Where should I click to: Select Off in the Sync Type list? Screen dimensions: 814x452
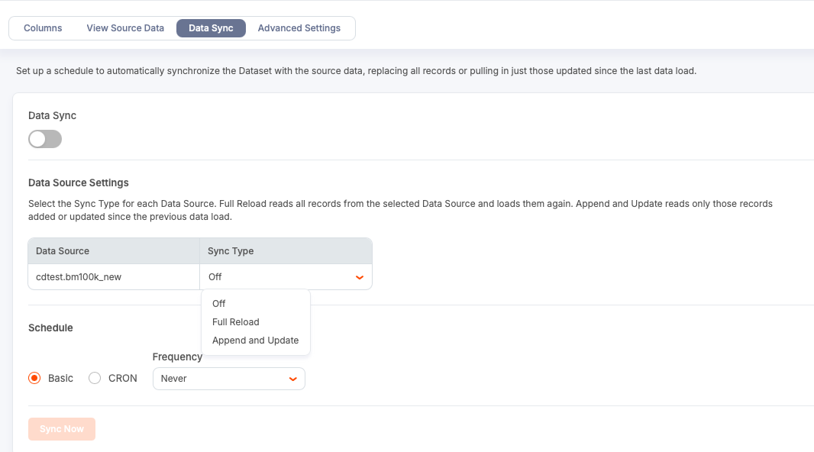[x=218, y=303]
